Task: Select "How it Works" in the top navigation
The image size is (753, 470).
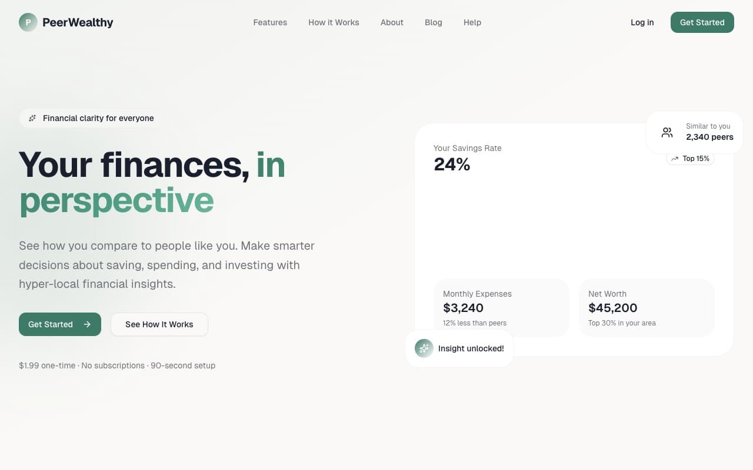Action: [x=334, y=22]
